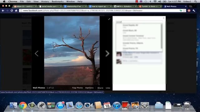200x112 pixels.
Task: Close the photo theater with the X
Action: click(164, 18)
